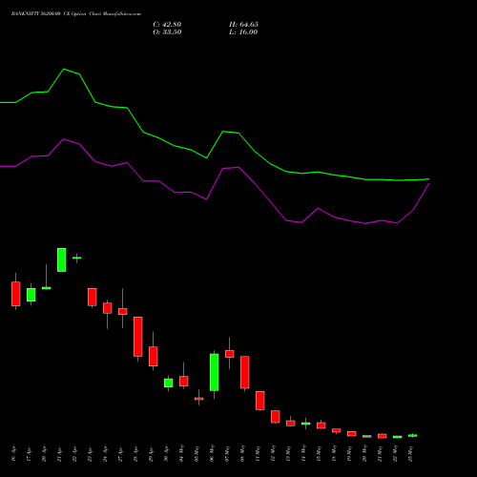This screenshot has height=477, width=477.
Task: Click the low value L: 16.00
Action: point(243,32)
